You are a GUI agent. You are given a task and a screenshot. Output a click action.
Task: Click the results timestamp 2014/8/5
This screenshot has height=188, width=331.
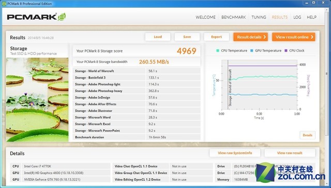41,38
